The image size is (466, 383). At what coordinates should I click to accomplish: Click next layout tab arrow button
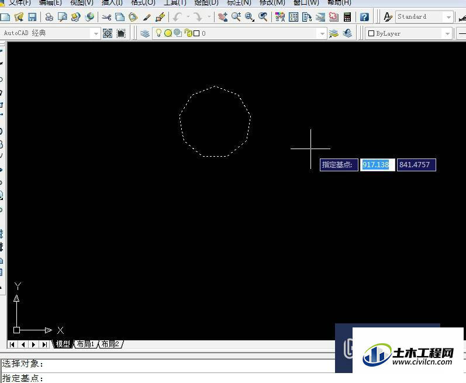pyautogui.click(x=33, y=344)
